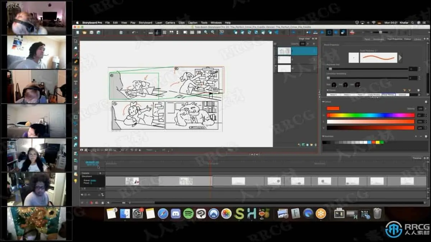Click the trash can icon in left toolbar
Image resolution: width=431 pixels, height=242 pixels.
[76, 167]
